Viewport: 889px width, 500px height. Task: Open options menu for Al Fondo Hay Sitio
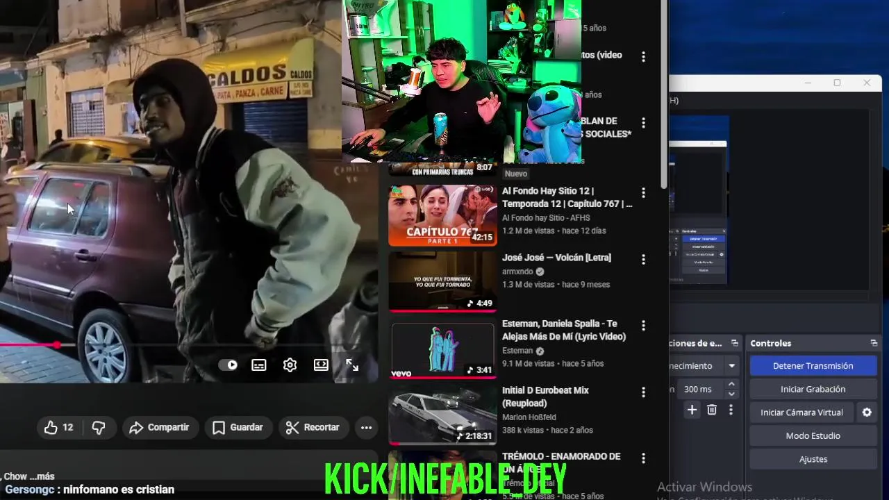click(643, 193)
